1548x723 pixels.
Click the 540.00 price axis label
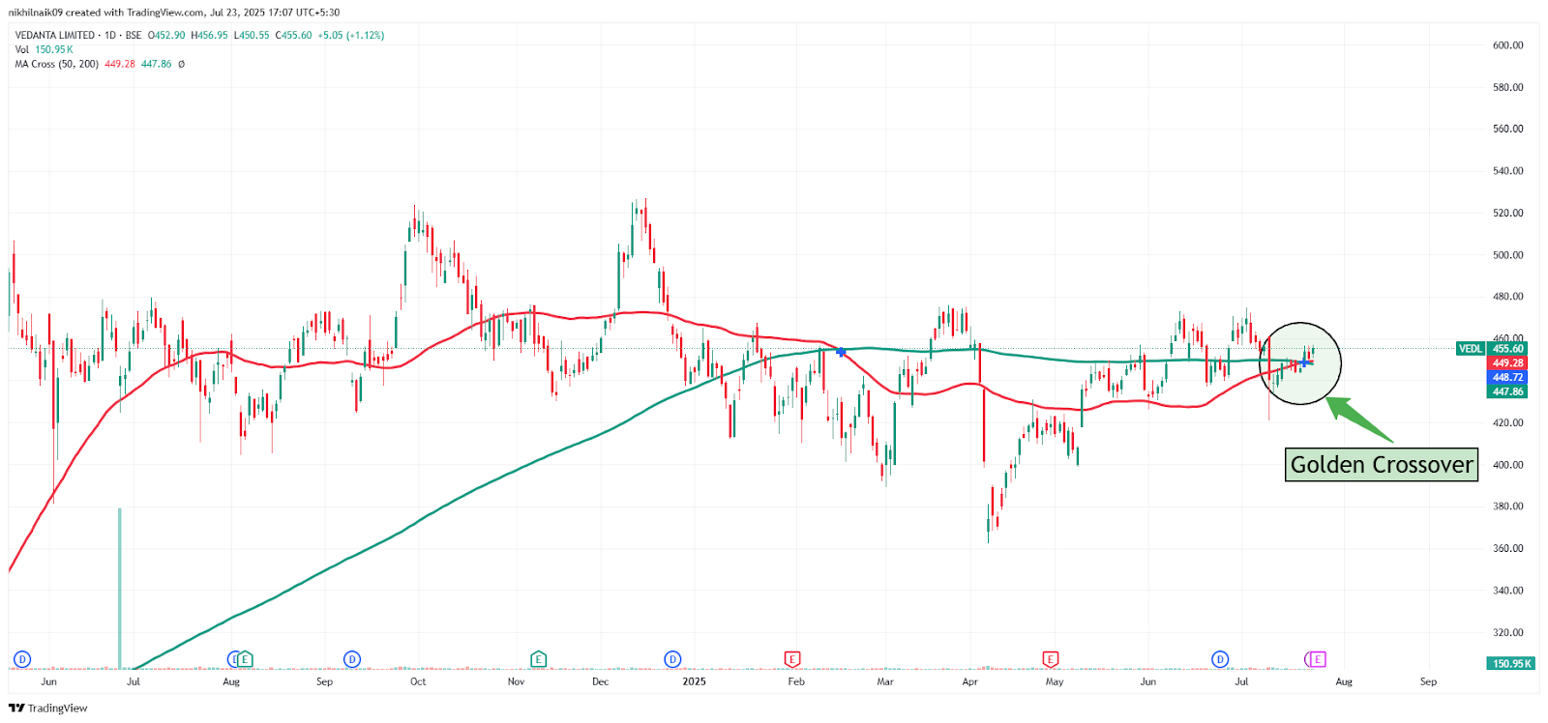coord(1507,171)
